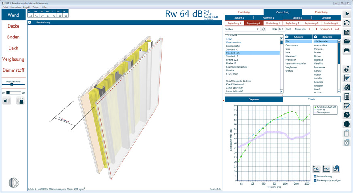Collapse the Beschreibung panel chevron

pos(30,23)
